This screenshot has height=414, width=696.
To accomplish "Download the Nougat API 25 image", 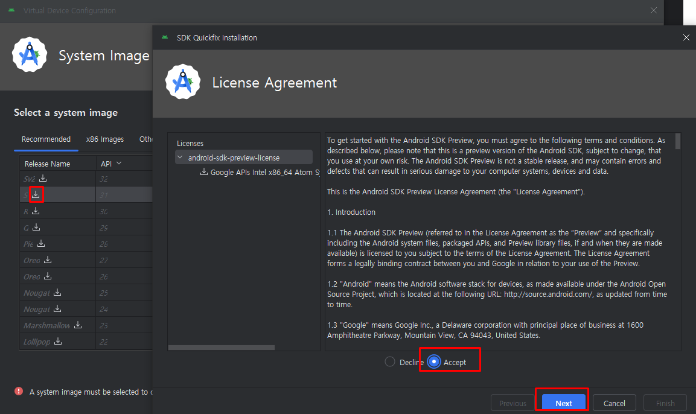I will (x=57, y=293).
